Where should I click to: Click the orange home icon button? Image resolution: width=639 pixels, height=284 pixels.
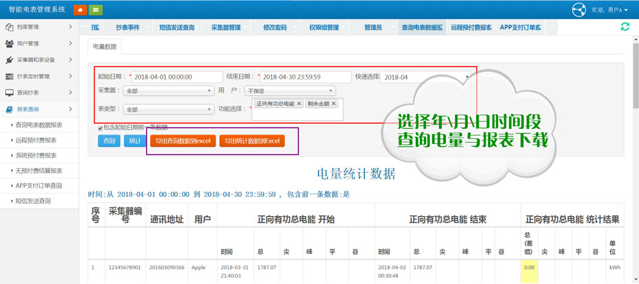click(x=80, y=10)
